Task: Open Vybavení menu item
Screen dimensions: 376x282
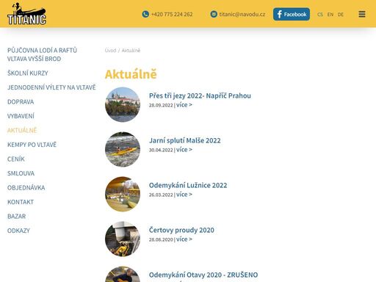Action: tap(21, 116)
